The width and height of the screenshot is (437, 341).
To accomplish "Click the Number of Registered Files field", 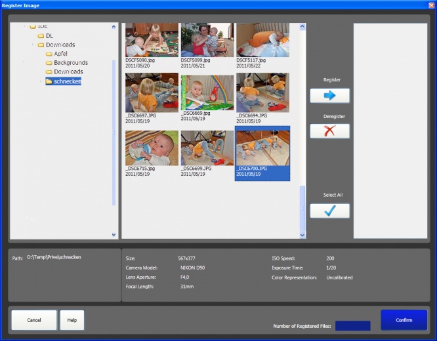I will coord(352,326).
